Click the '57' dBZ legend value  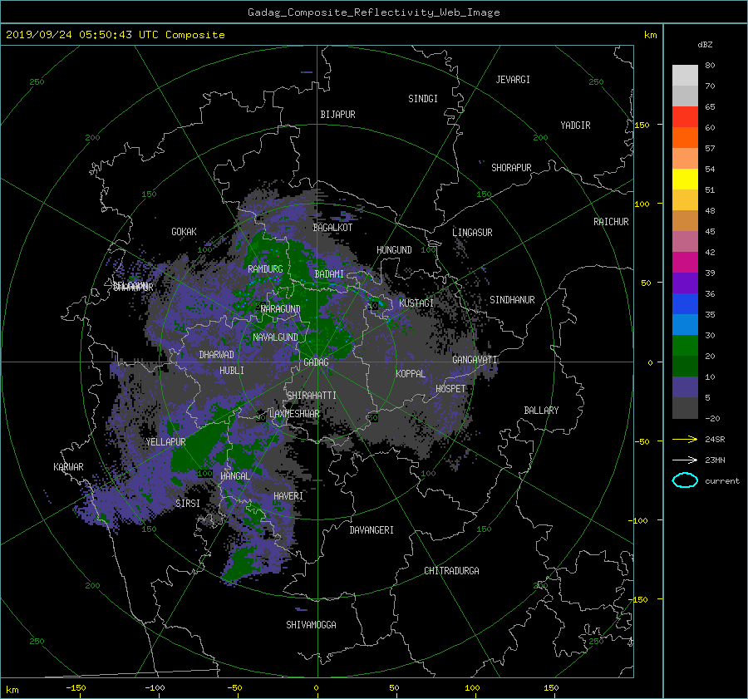tap(710, 149)
